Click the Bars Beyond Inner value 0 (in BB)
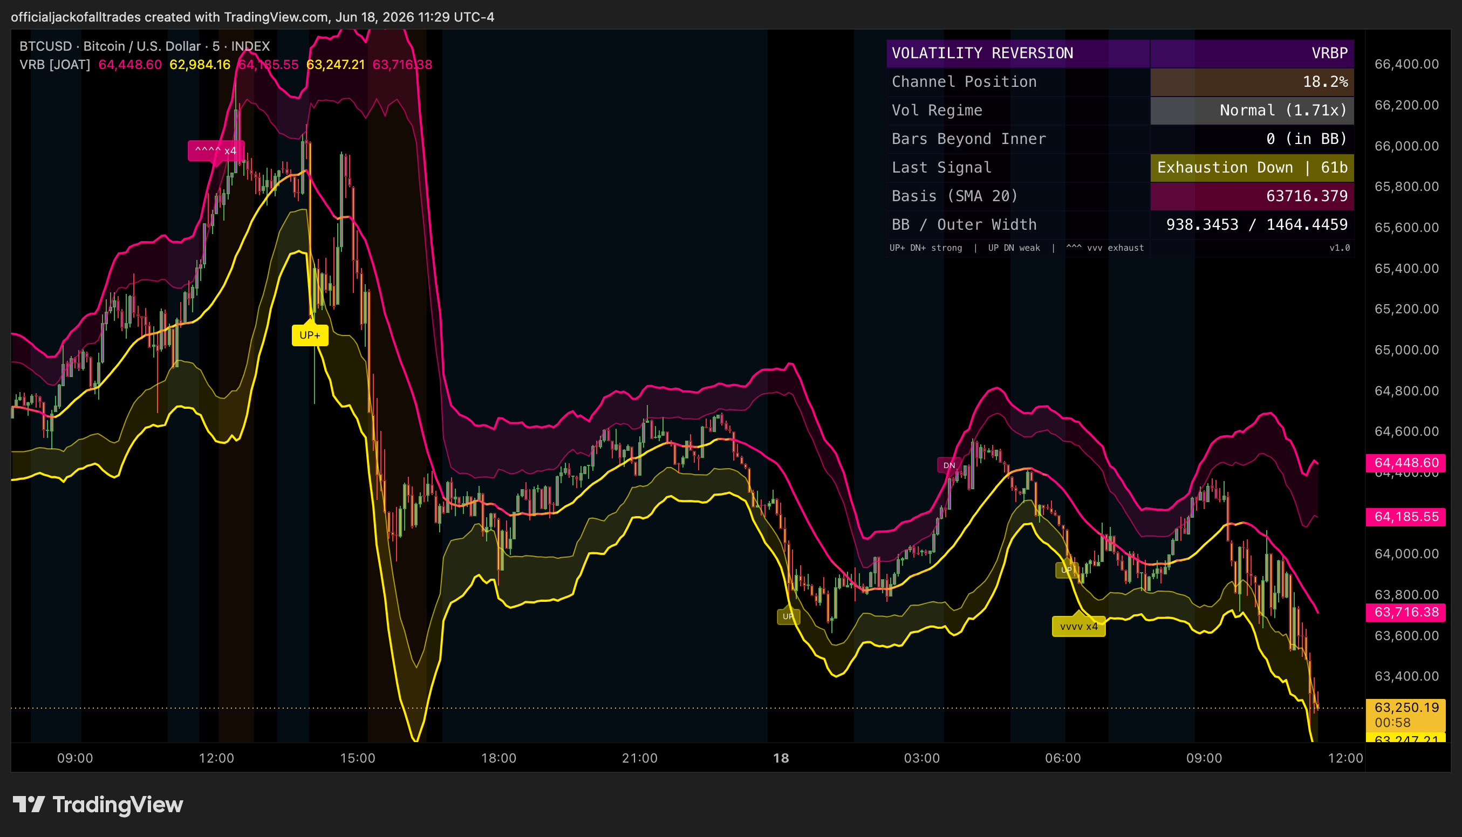Image resolution: width=1462 pixels, height=837 pixels. 1252,139
